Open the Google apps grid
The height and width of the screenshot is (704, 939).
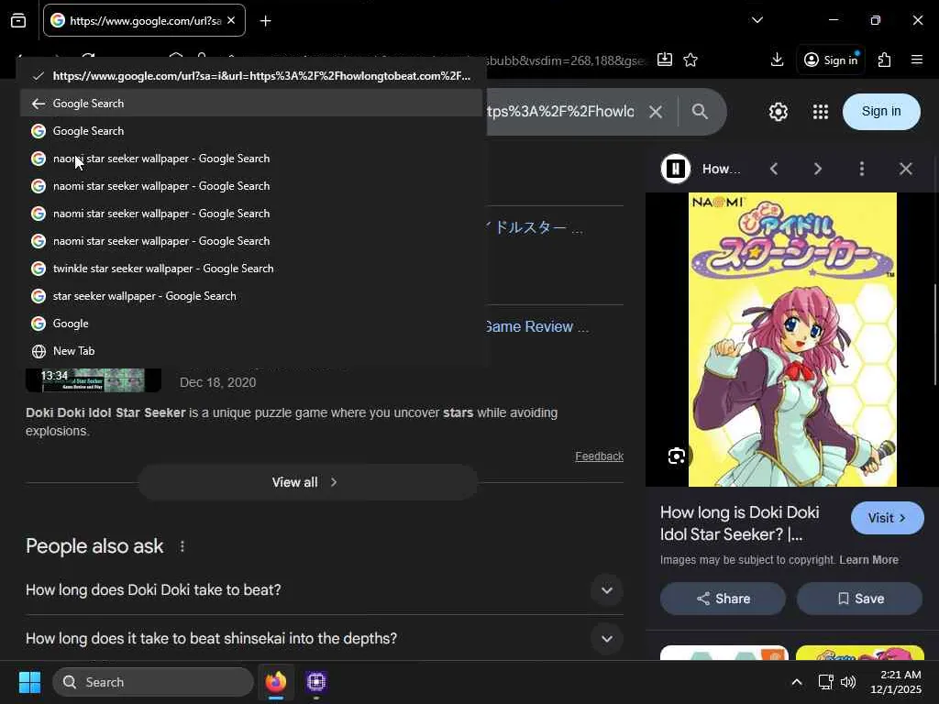(821, 111)
